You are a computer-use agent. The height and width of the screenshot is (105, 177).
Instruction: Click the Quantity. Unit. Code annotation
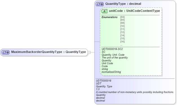point(113,55)
